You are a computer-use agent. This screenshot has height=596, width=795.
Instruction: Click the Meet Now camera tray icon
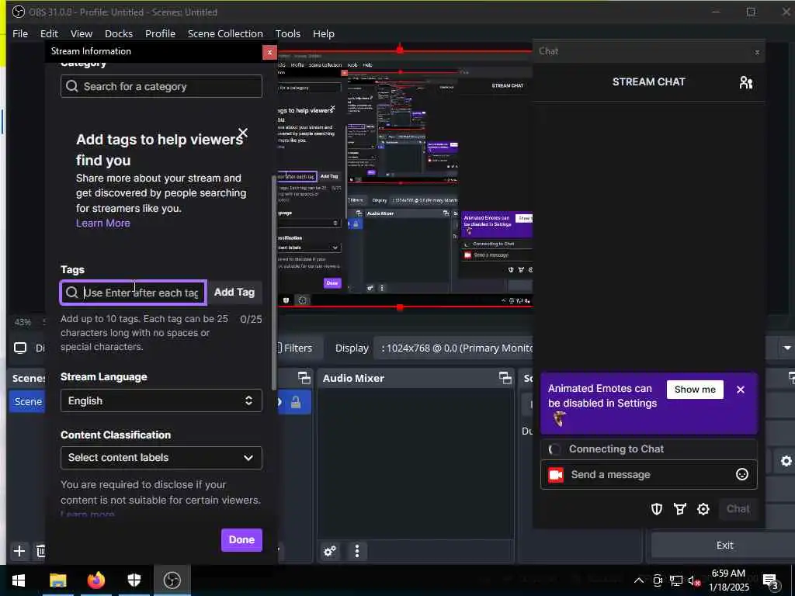point(658,580)
